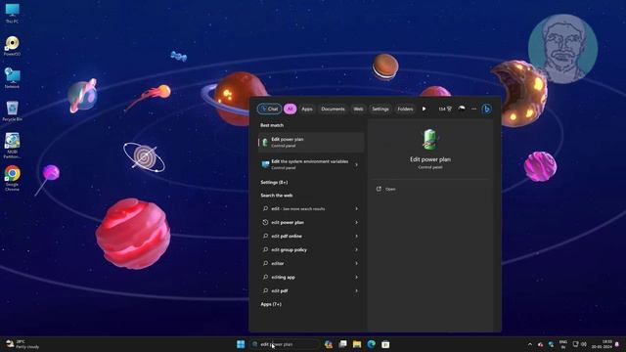Expand chevron for 'edit pdf online'

point(356,236)
